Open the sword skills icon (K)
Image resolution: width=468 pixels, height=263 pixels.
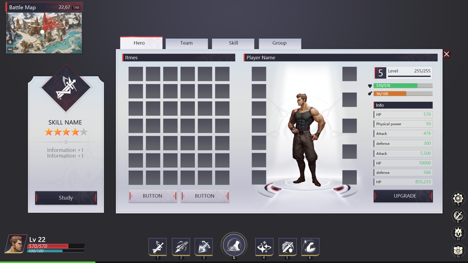pyautogui.click(x=458, y=216)
